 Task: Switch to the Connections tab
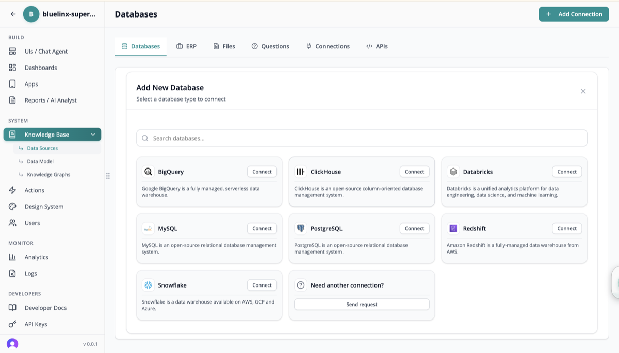[x=328, y=46]
